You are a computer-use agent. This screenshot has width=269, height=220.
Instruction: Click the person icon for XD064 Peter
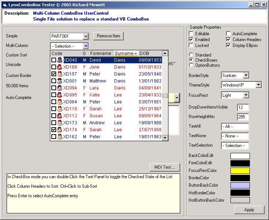[x=59, y=102]
